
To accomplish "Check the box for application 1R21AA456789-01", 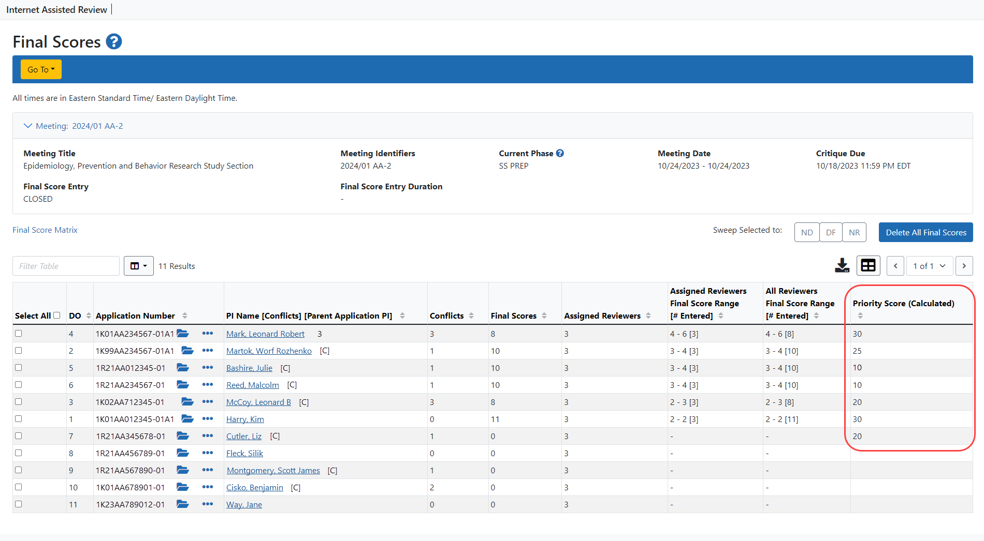I will click(19, 453).
